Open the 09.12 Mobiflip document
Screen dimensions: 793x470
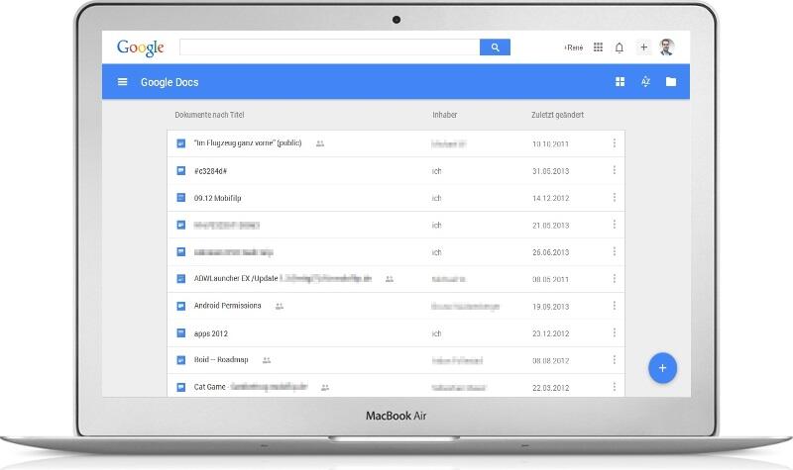click(x=217, y=198)
